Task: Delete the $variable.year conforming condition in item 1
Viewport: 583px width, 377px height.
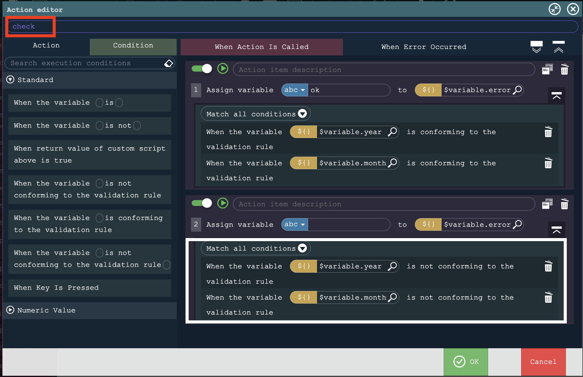Action: pyautogui.click(x=548, y=132)
